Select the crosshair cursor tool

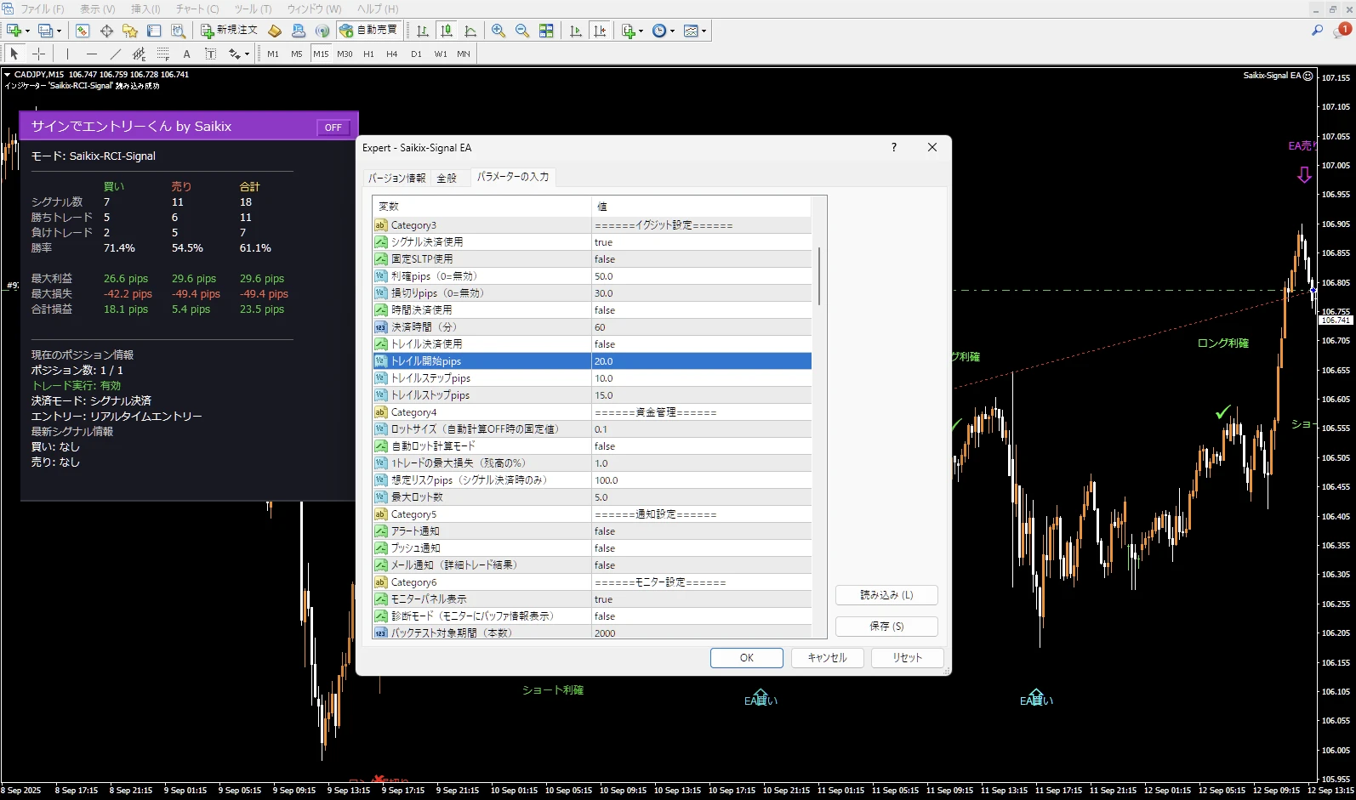(x=38, y=54)
